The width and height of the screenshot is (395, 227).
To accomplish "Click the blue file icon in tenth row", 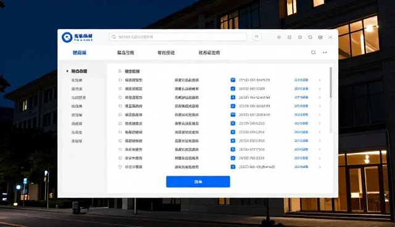I will [233, 158].
